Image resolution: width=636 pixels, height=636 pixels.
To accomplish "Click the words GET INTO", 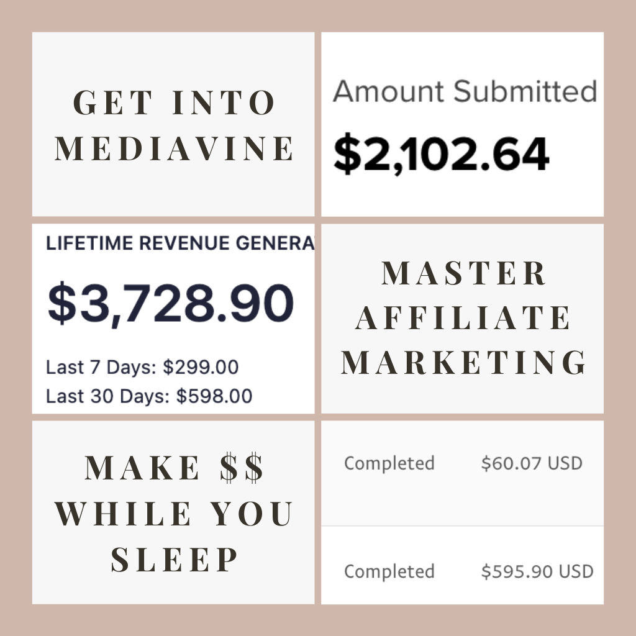I will (x=175, y=102).
